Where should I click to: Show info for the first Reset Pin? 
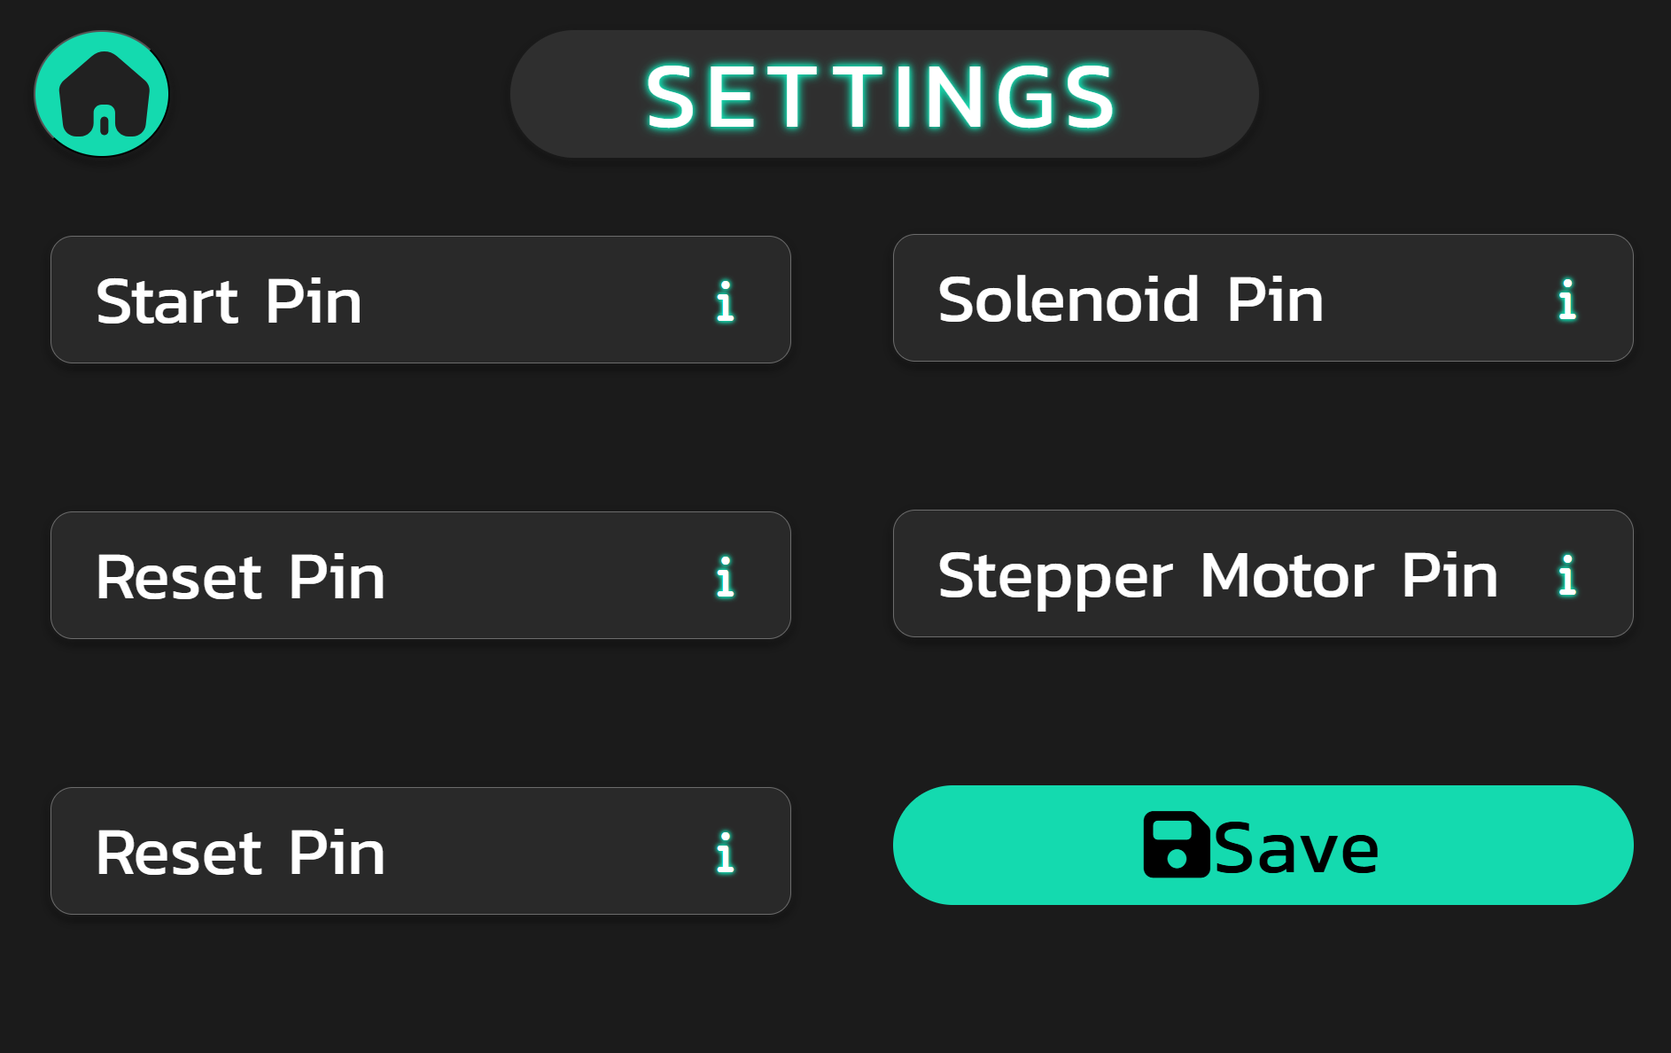point(725,577)
